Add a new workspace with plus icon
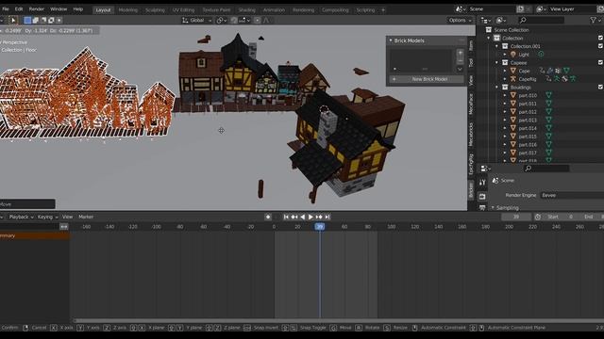 click(x=383, y=10)
